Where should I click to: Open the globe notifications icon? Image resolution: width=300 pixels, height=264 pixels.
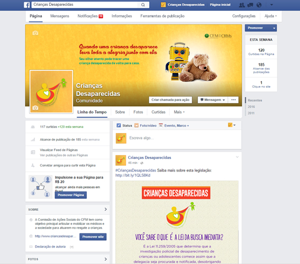[259, 5]
